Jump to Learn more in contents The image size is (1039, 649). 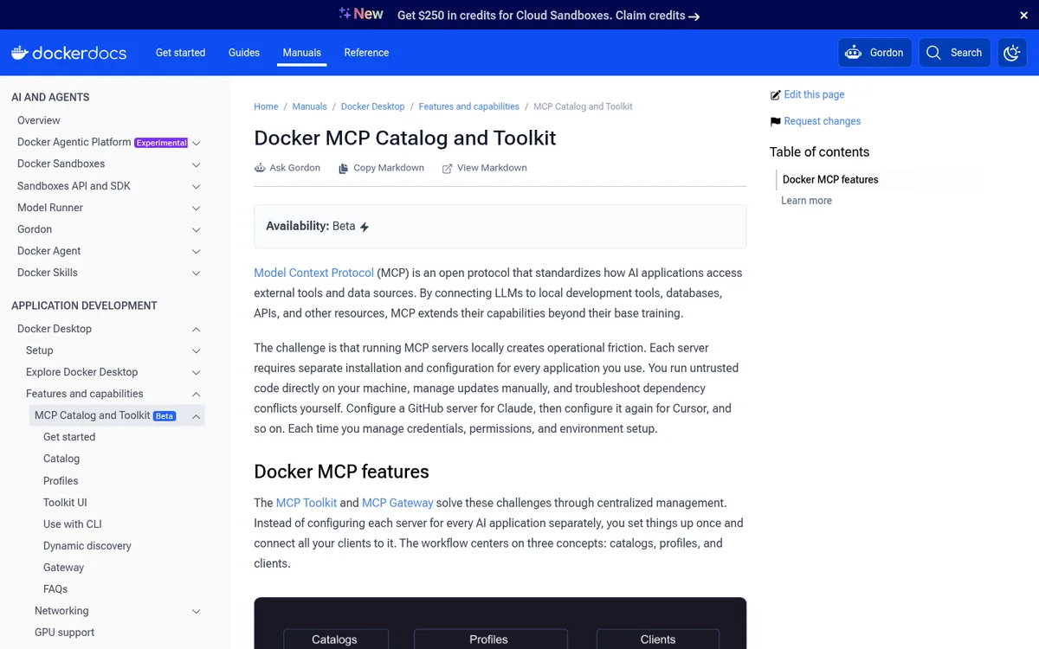[x=806, y=201]
